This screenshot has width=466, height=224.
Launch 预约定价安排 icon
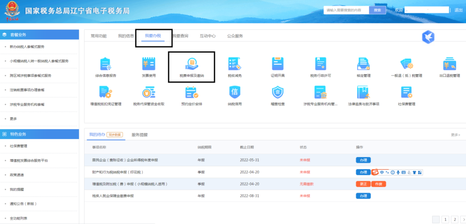coord(192,93)
